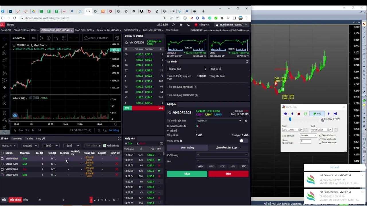Click the Hủy tất cả button
This screenshot has height=206, width=367.
[x=15, y=200]
